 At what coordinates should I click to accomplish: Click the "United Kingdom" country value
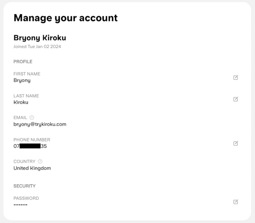(x=32, y=168)
